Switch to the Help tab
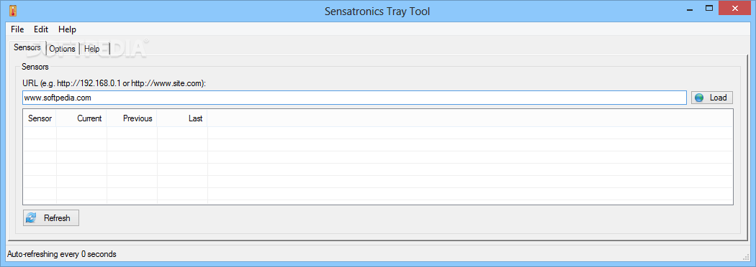The image size is (756, 267). click(92, 49)
